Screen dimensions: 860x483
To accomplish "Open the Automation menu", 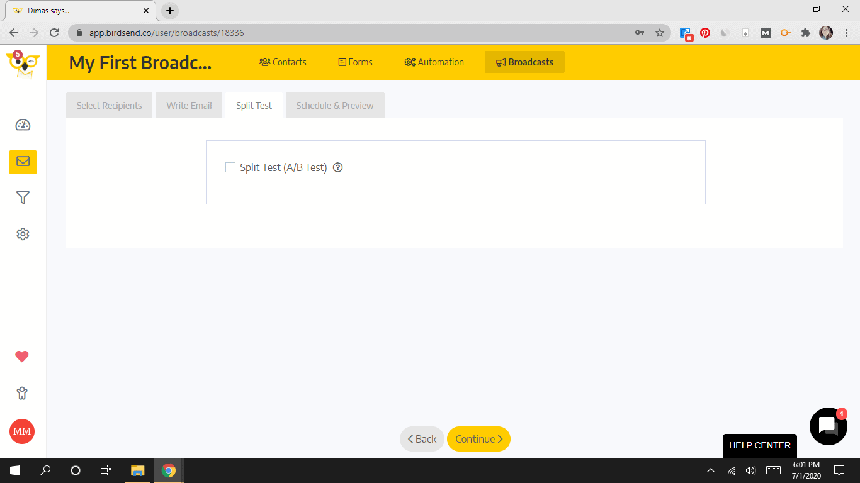I will (x=434, y=62).
